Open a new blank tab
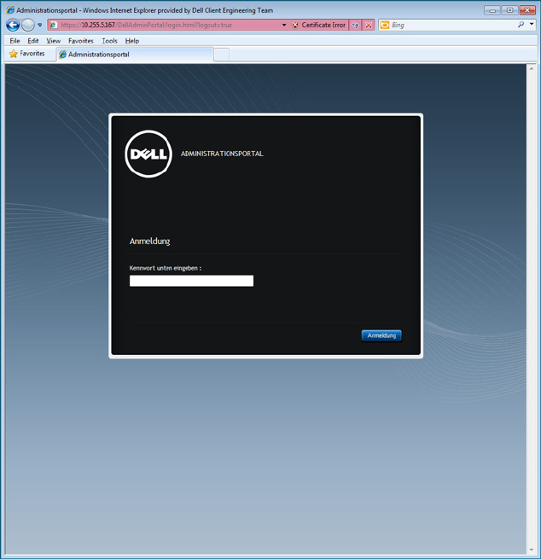541x559 pixels. tap(221, 55)
